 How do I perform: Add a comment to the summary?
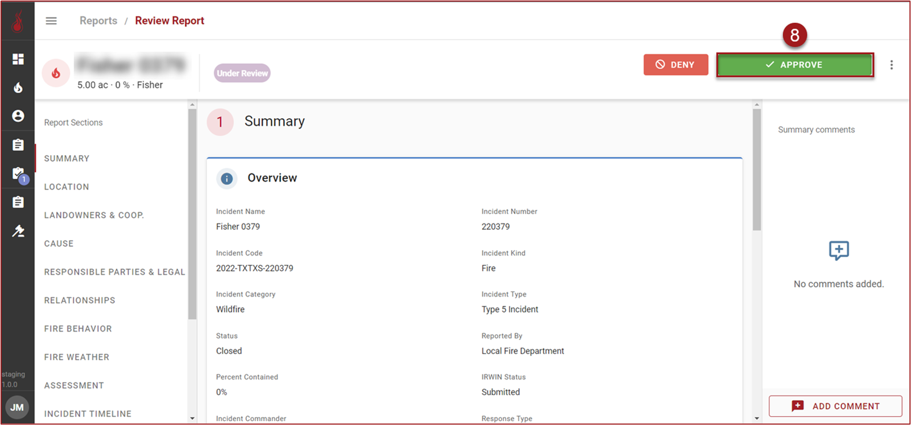point(835,406)
